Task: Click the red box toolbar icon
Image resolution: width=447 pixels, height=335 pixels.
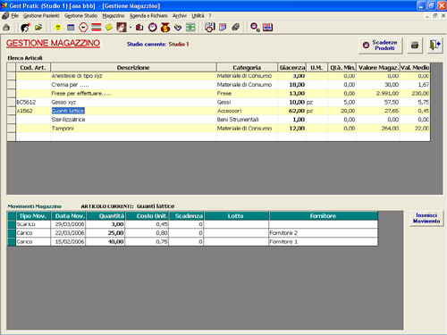Action: [x=139, y=28]
